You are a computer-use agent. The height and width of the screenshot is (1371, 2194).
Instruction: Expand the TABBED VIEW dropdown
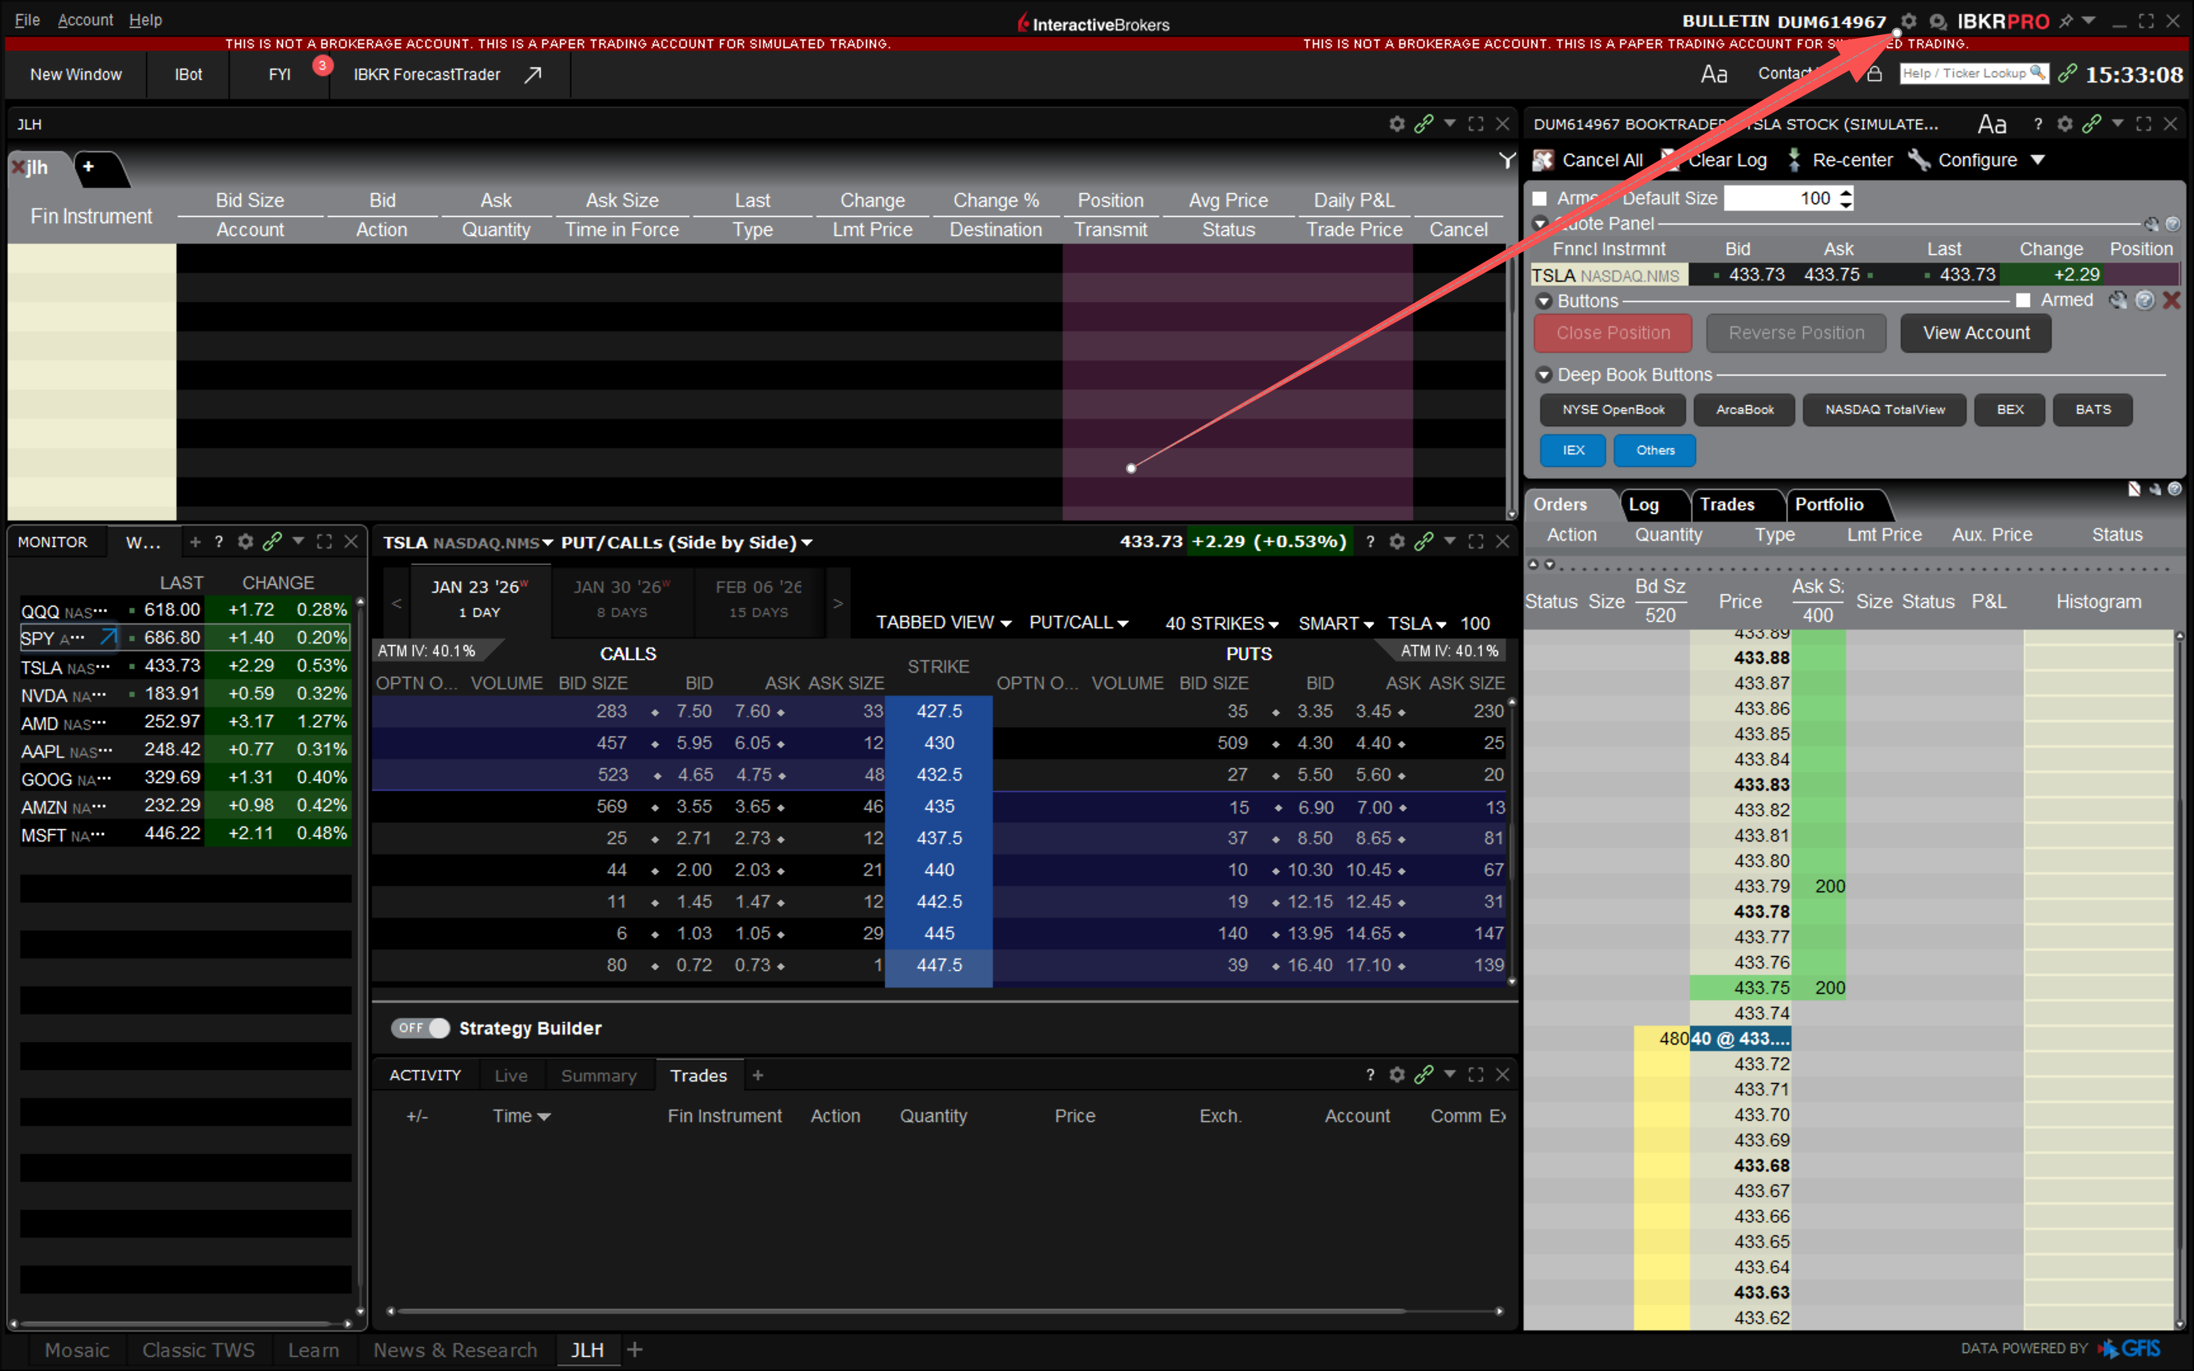[x=943, y=623]
